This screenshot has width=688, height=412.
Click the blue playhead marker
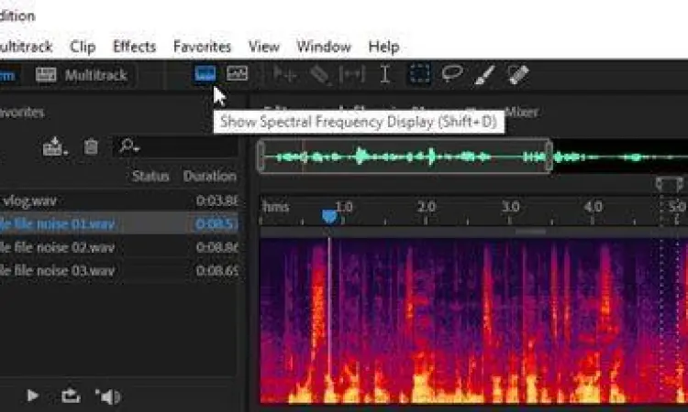pyautogui.click(x=329, y=216)
